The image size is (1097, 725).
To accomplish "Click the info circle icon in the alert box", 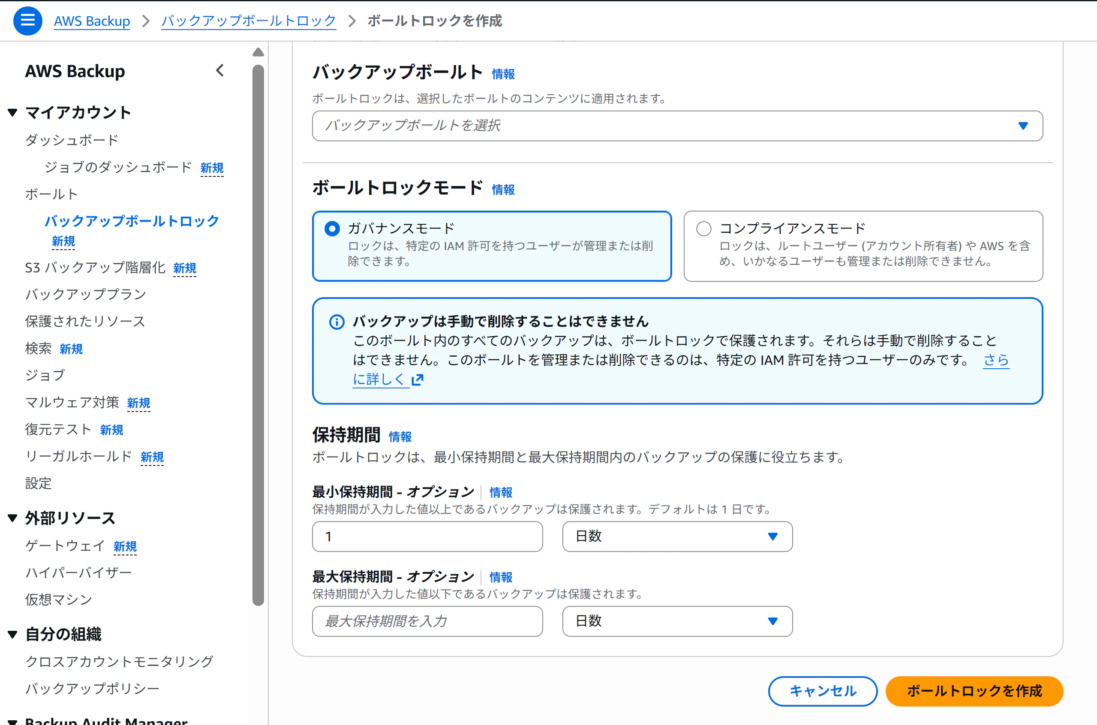I will [337, 322].
